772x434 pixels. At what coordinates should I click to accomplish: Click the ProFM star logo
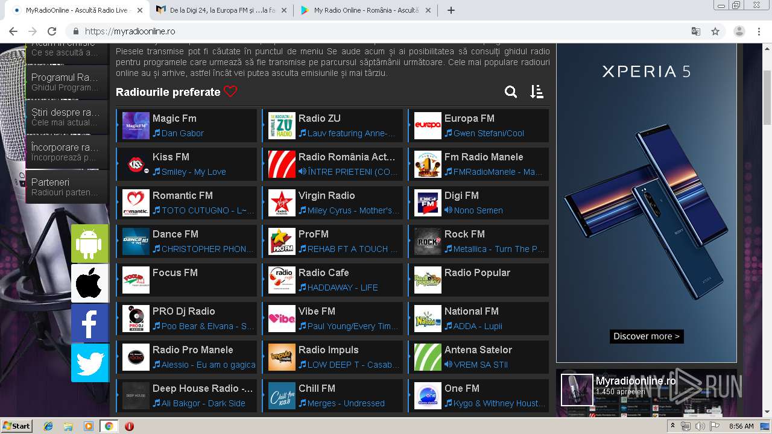tap(282, 241)
